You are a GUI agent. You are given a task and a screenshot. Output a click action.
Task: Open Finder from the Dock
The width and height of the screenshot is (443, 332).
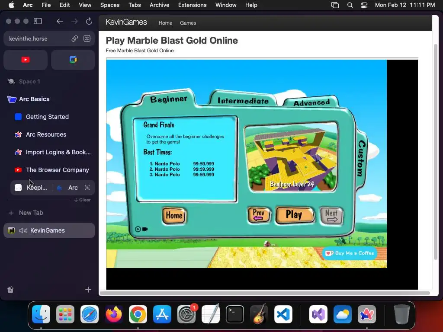click(41, 314)
